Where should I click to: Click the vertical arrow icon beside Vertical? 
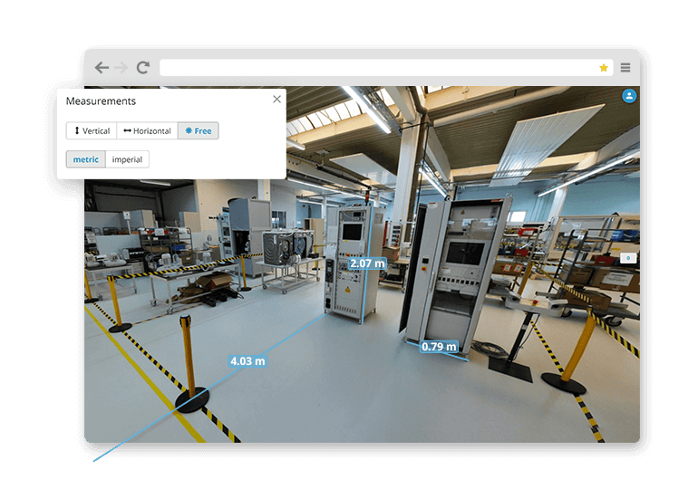tap(77, 131)
